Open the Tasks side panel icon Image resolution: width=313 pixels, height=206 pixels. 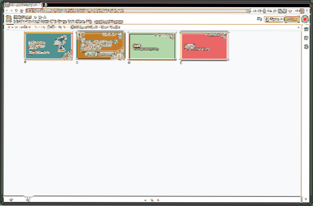(306, 47)
